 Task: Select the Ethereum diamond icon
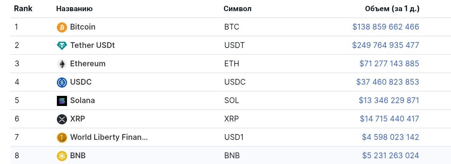(62, 64)
